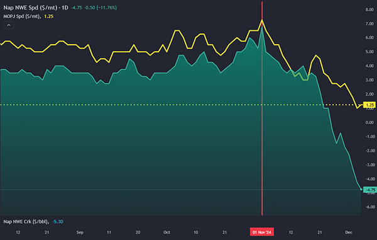
Task: Click the green -4.75 price label on the axis
Action: (369, 190)
